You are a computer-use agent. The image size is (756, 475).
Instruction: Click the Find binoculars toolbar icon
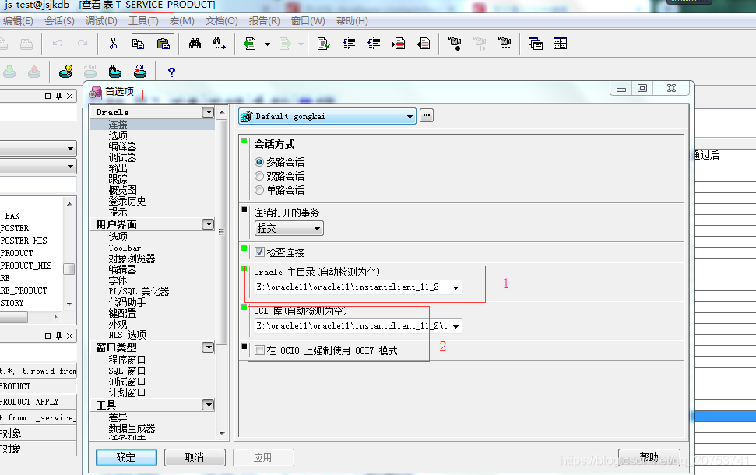coord(195,44)
